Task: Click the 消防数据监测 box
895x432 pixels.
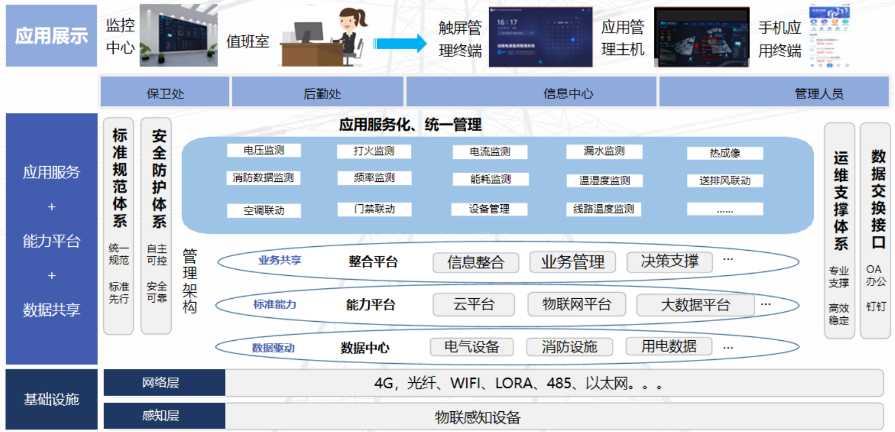Action: [263, 178]
